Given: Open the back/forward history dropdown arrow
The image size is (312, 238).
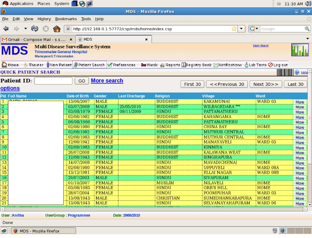Looking at the screenshot, I should [x=25, y=29].
